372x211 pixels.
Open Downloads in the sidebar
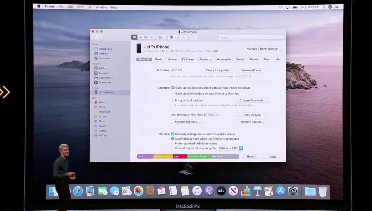click(105, 83)
